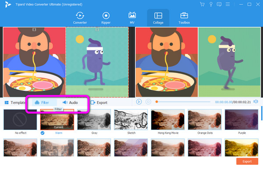Click the Tipard app logo
Image resolution: width=263 pixels, height=170 pixels.
tap(8, 4)
